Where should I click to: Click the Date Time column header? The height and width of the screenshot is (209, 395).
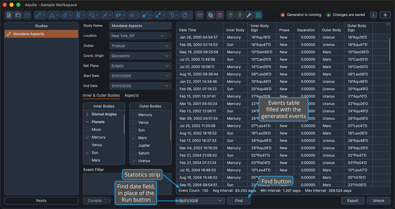coord(200,28)
